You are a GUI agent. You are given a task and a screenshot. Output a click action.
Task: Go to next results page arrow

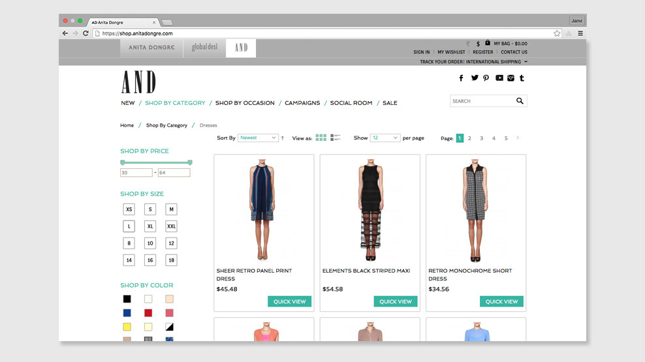click(x=518, y=138)
